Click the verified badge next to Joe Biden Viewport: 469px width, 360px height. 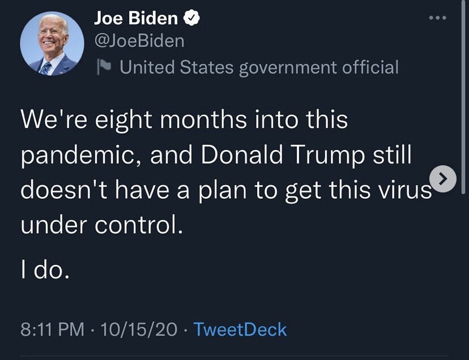[193, 19]
